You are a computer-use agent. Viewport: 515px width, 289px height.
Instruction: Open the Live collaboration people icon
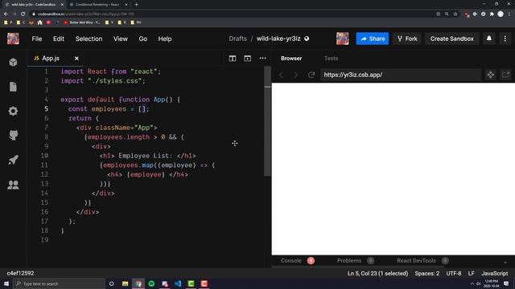click(x=13, y=185)
